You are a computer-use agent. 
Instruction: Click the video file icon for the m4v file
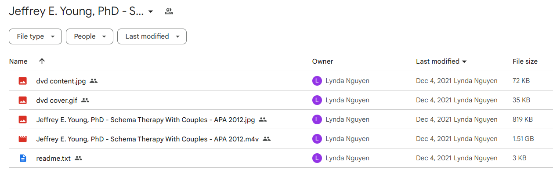pos(22,139)
